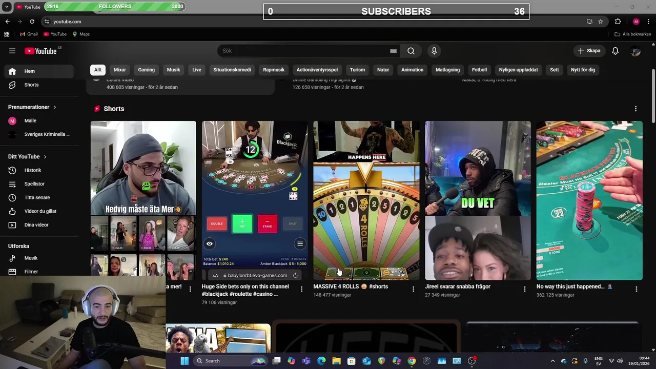Open the YouTube bookmark in bookmarks bar
Viewport: 656px width, 369px height.
click(55, 34)
